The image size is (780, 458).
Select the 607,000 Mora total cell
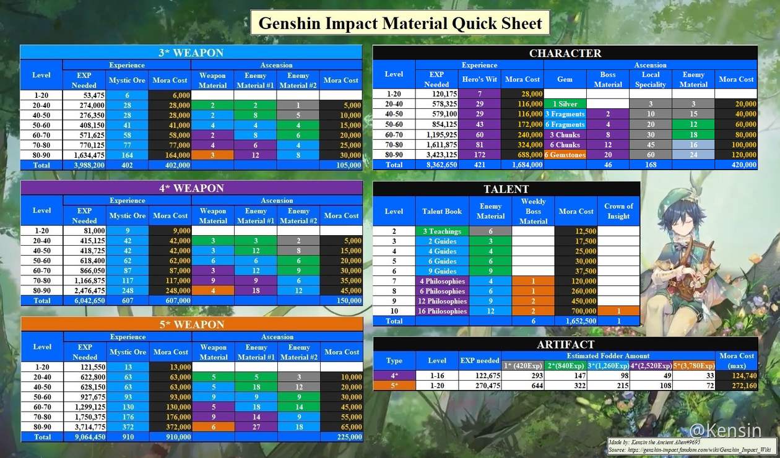click(x=170, y=300)
